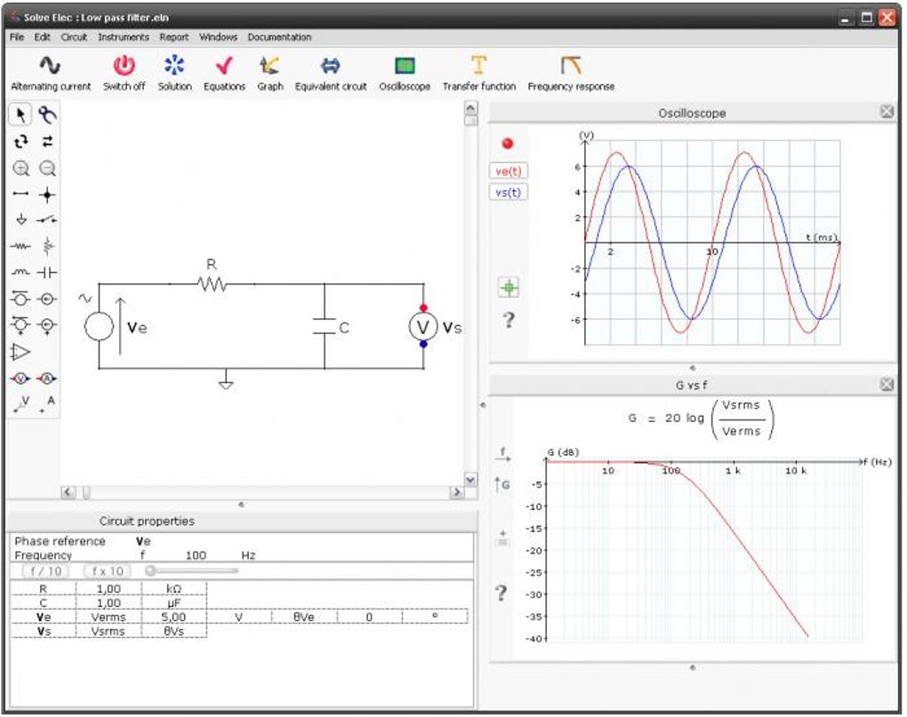Screen dimensions: 907x717
Task: Open the Report menu
Action: click(174, 37)
